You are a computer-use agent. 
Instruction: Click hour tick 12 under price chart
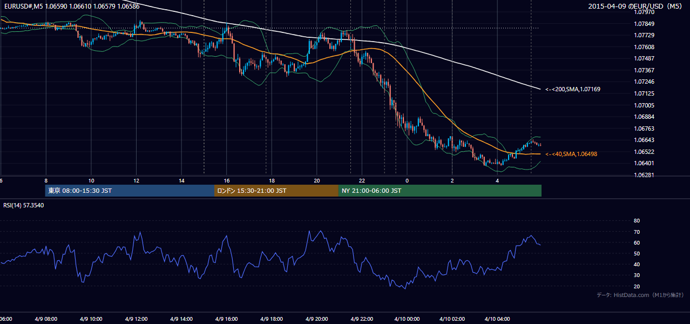coord(137,180)
